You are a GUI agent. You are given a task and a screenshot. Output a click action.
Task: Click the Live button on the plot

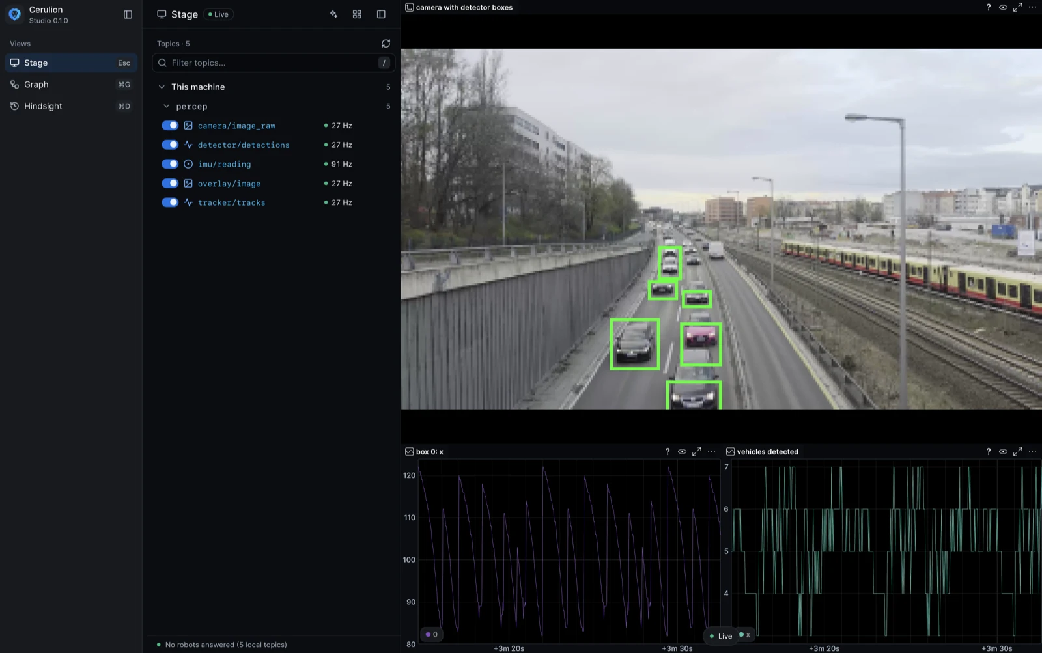(720, 636)
